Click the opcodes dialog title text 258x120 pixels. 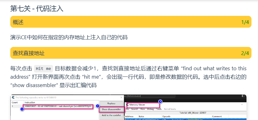36,97
